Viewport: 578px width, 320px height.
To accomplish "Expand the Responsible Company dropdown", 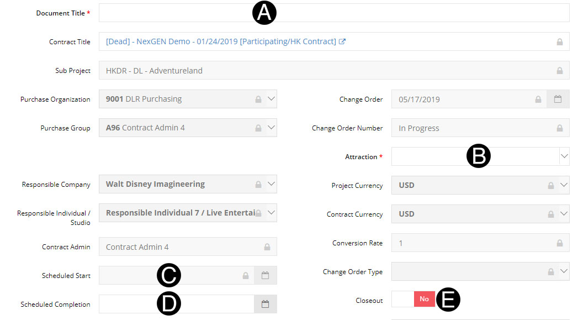I will point(271,184).
